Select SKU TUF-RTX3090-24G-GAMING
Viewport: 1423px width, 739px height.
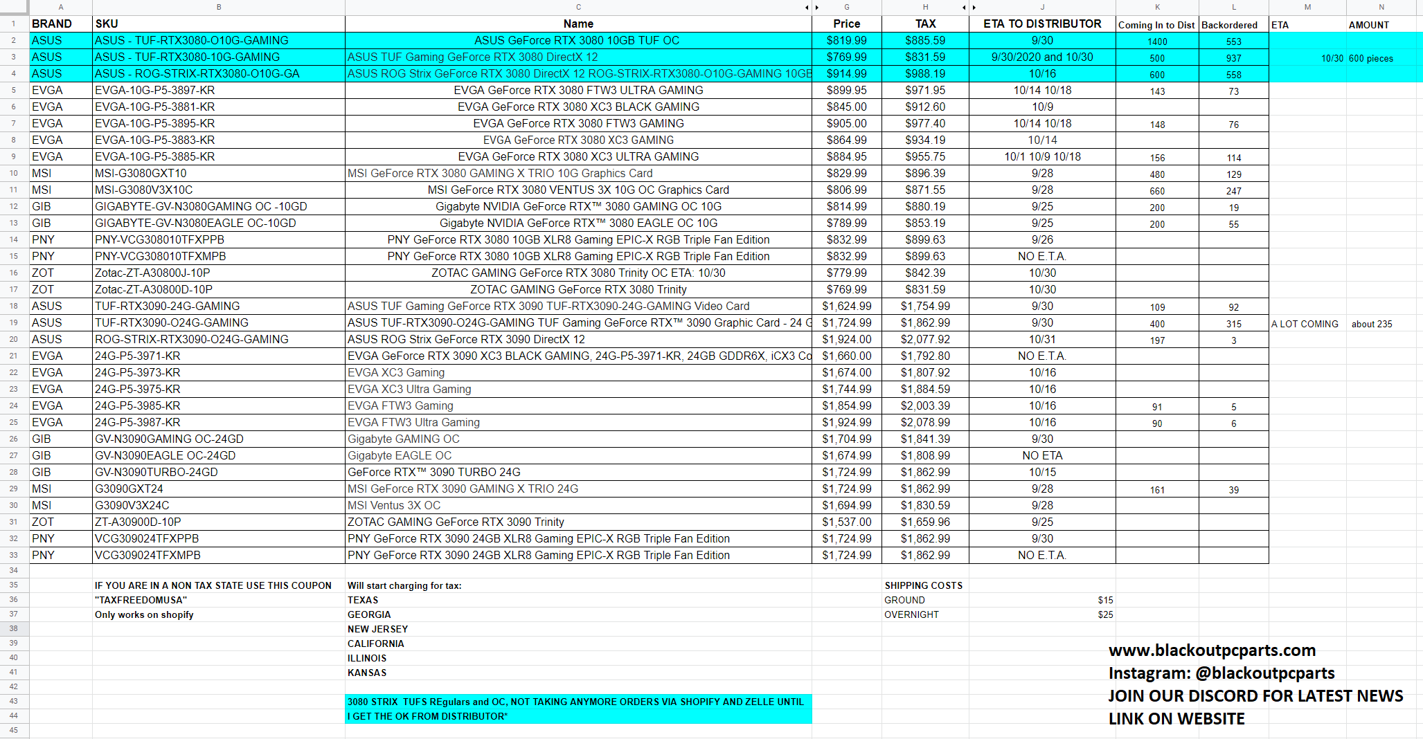pyautogui.click(x=219, y=306)
